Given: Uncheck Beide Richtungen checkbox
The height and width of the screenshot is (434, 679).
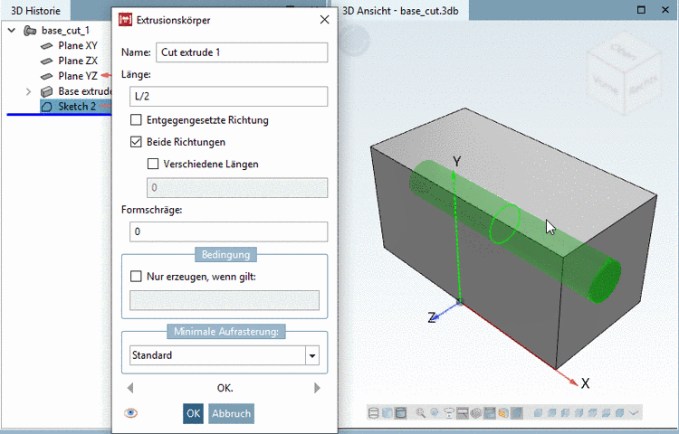Looking at the screenshot, I should tap(136, 142).
